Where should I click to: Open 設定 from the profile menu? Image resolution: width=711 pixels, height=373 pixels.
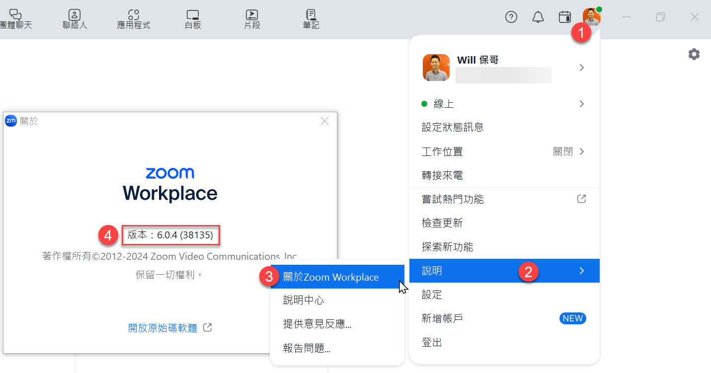504,295
